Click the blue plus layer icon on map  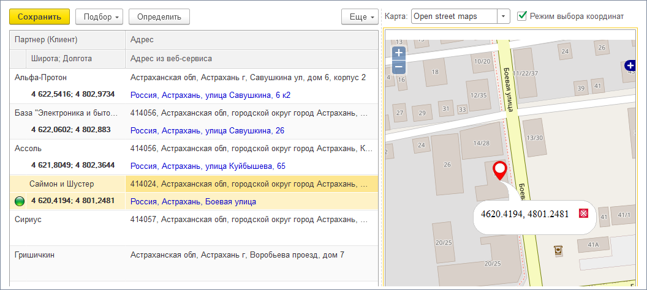[629, 65]
